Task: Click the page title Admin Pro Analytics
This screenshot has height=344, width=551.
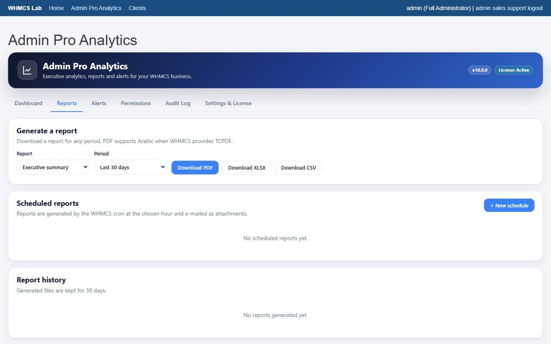Action: click(73, 40)
